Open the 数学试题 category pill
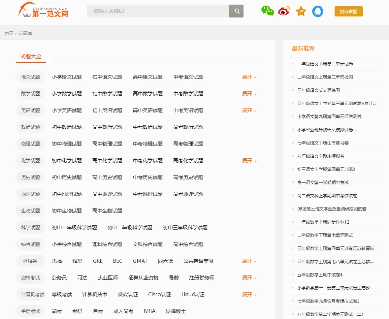This screenshot has height=319, width=389. tap(30, 94)
